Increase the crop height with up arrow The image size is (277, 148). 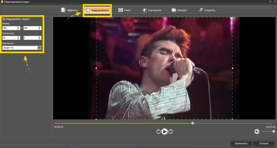[x=39, y=27]
